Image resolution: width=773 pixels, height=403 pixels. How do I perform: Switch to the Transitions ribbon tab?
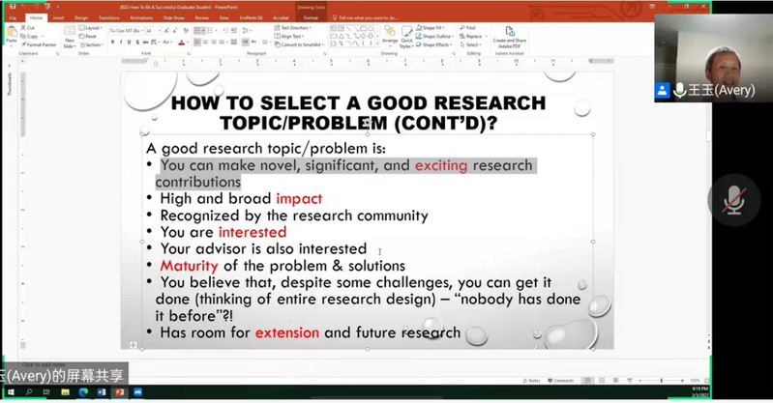(x=109, y=17)
